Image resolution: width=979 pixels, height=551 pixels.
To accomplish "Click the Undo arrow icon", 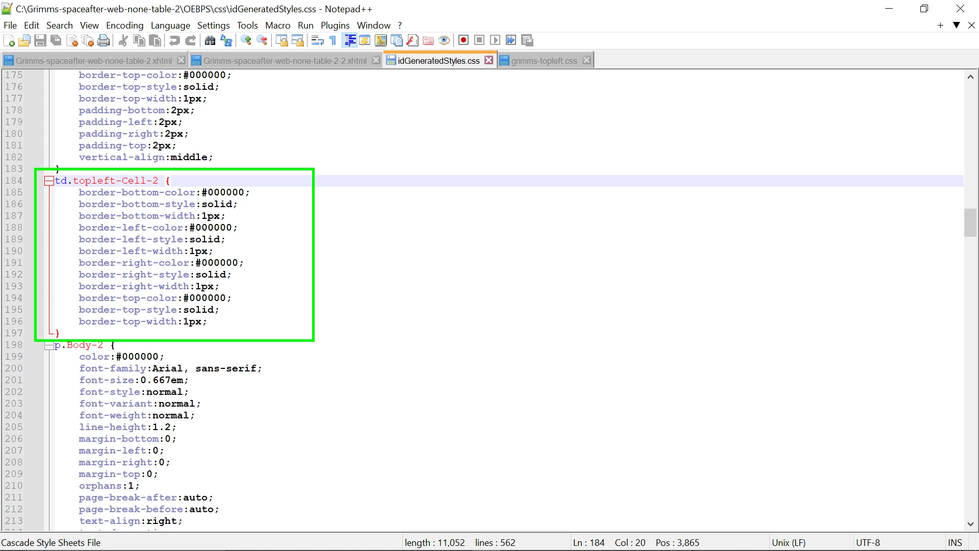I will coord(174,40).
